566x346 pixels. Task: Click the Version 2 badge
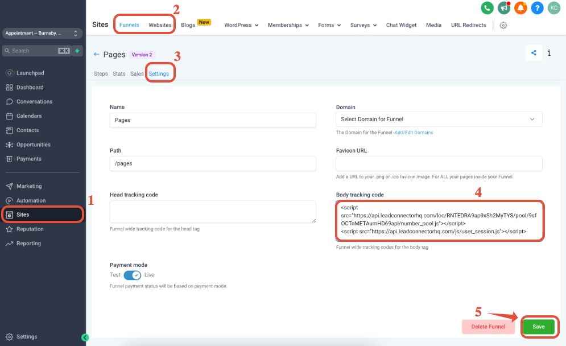tap(142, 55)
